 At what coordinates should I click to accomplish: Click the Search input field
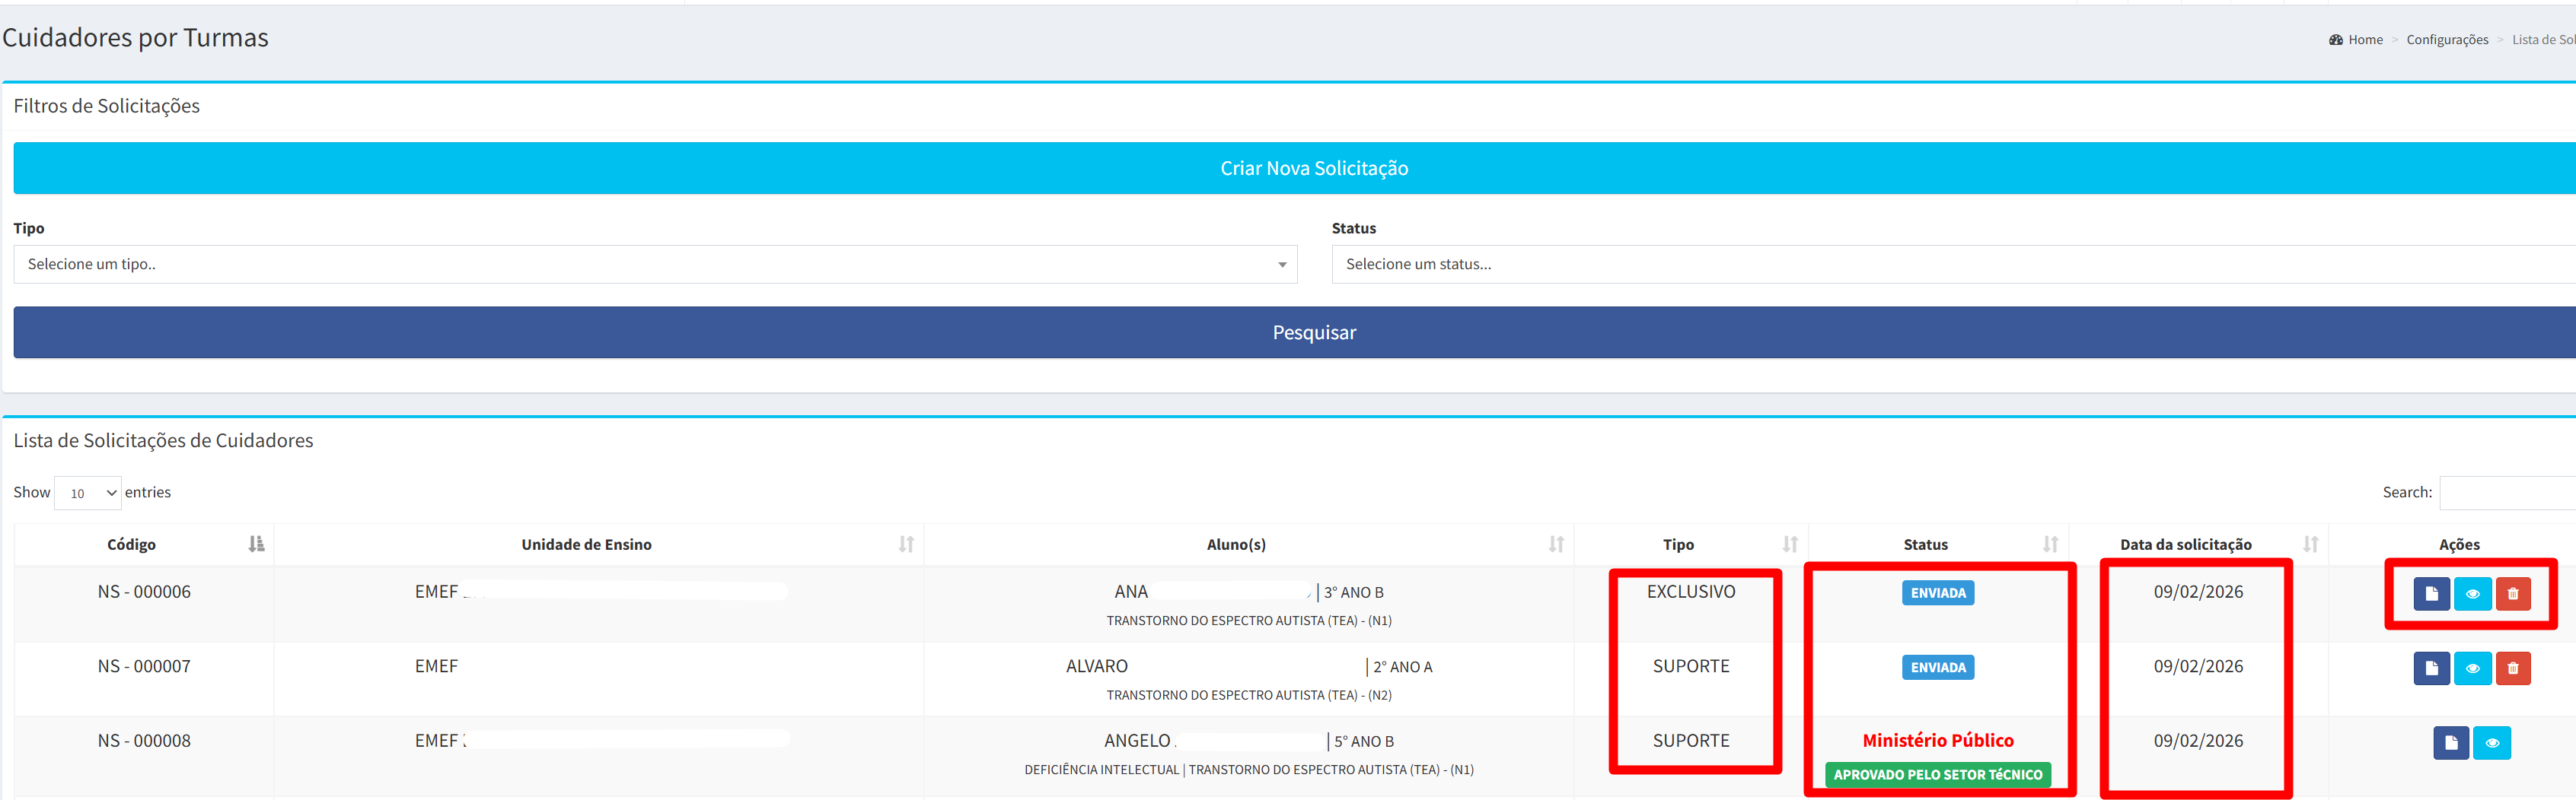pyautogui.click(x=2507, y=494)
